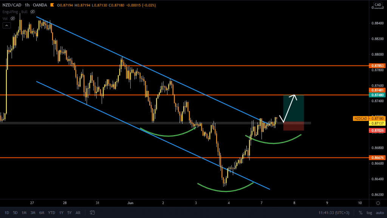
Task: Toggle visibility of the Vol indicator
Action: click(12, 18)
